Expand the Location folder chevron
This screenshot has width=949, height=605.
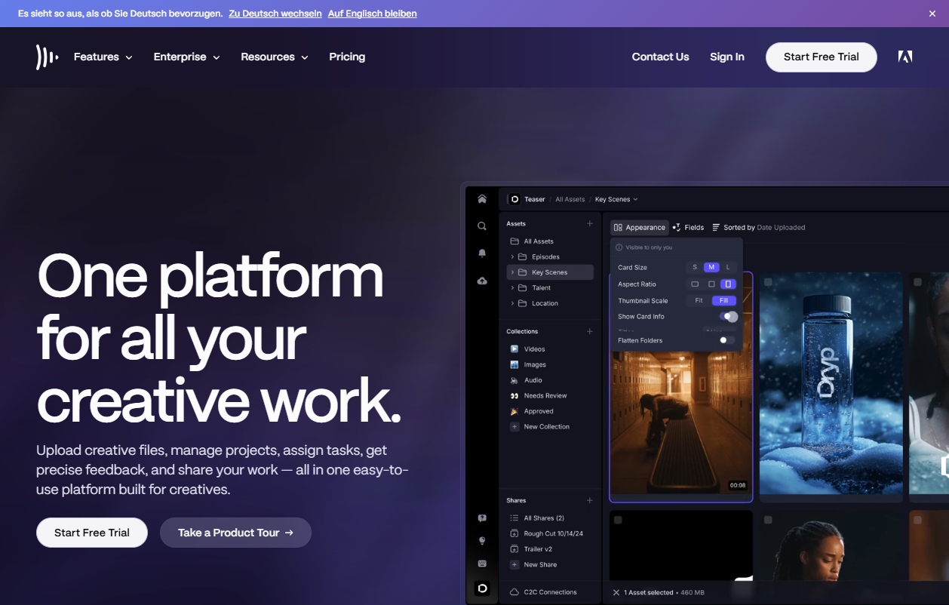point(513,303)
